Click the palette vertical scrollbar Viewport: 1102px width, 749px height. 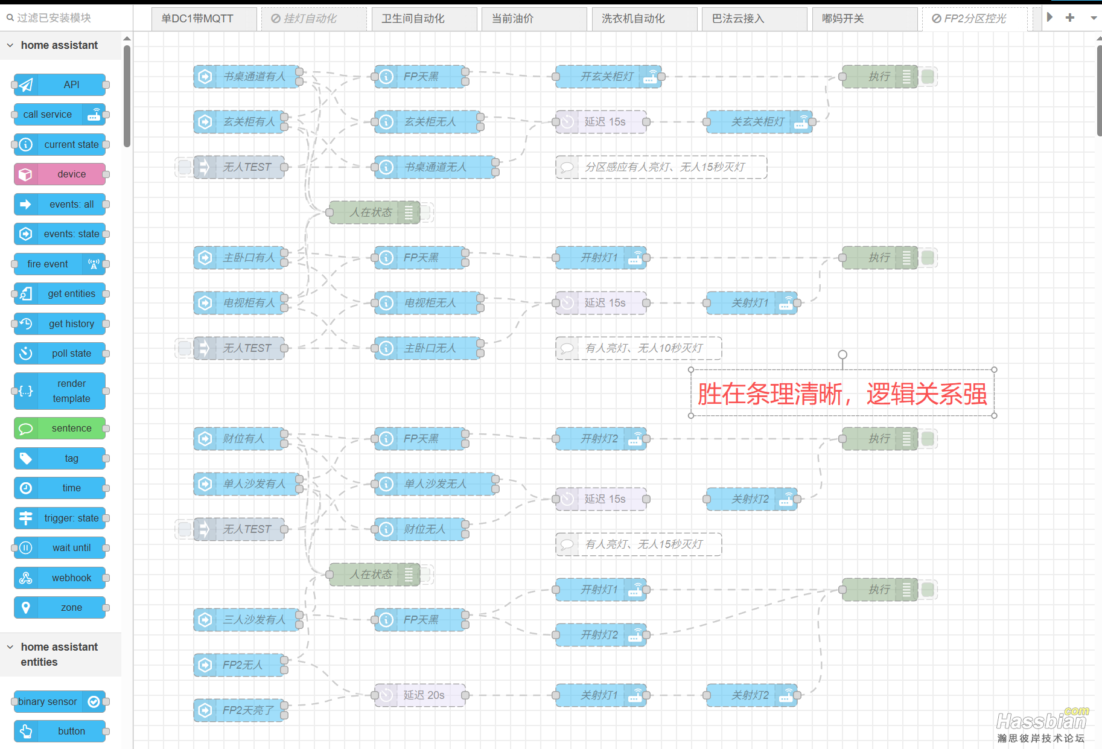(x=127, y=97)
